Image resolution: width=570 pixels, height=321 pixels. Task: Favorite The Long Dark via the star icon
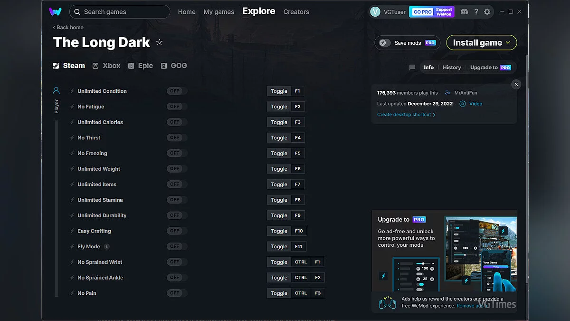click(x=159, y=42)
